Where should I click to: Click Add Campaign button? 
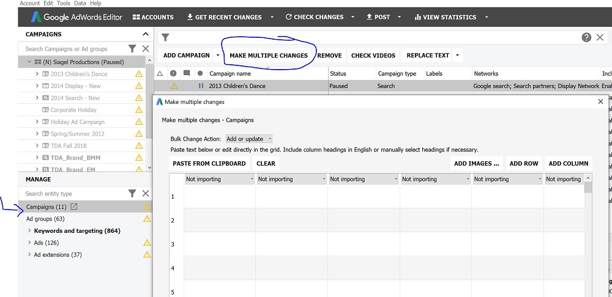pyautogui.click(x=186, y=56)
